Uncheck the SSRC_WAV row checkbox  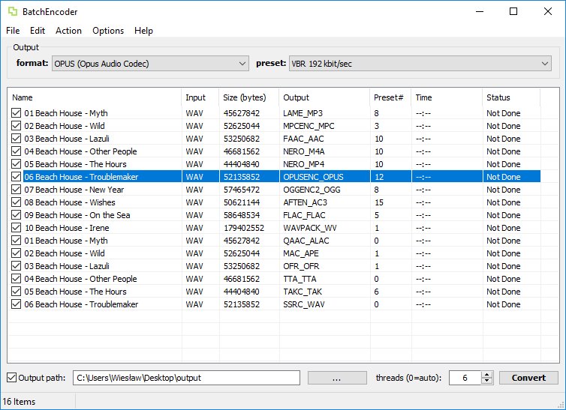[16, 304]
